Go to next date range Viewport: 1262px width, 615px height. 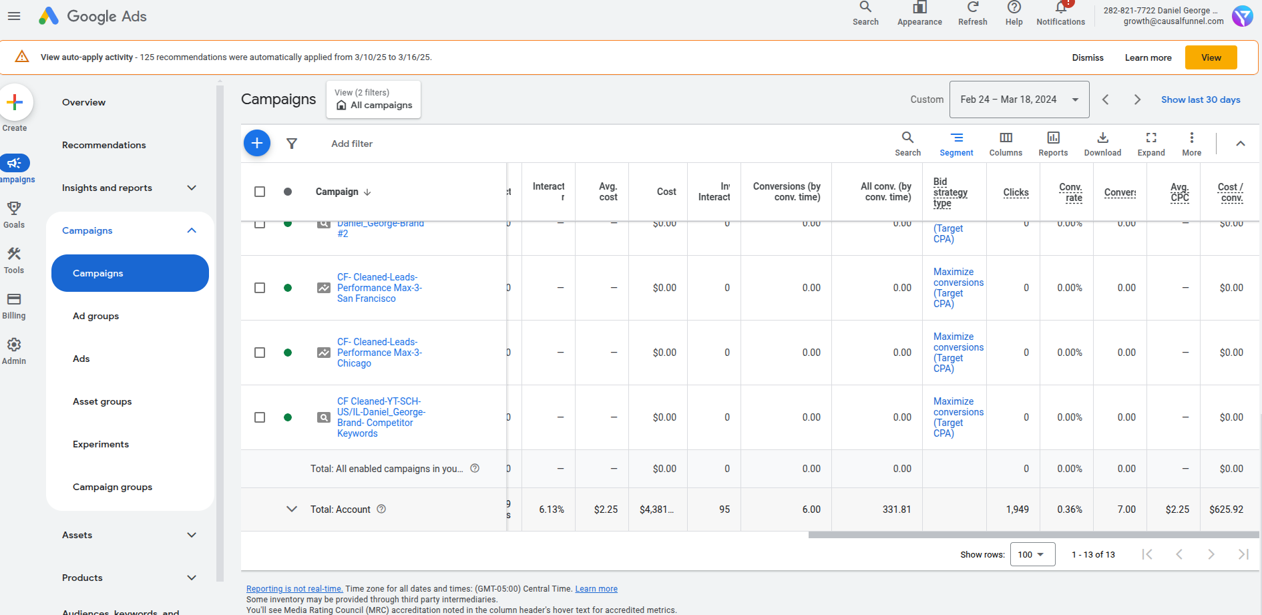tap(1137, 99)
